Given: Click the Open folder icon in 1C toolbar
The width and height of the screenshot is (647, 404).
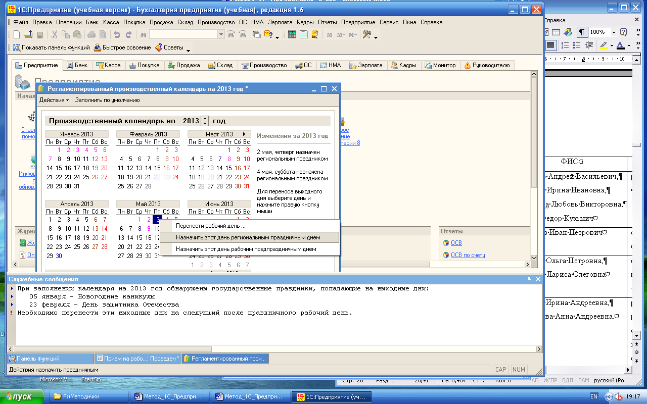Looking at the screenshot, I should click(x=28, y=34).
